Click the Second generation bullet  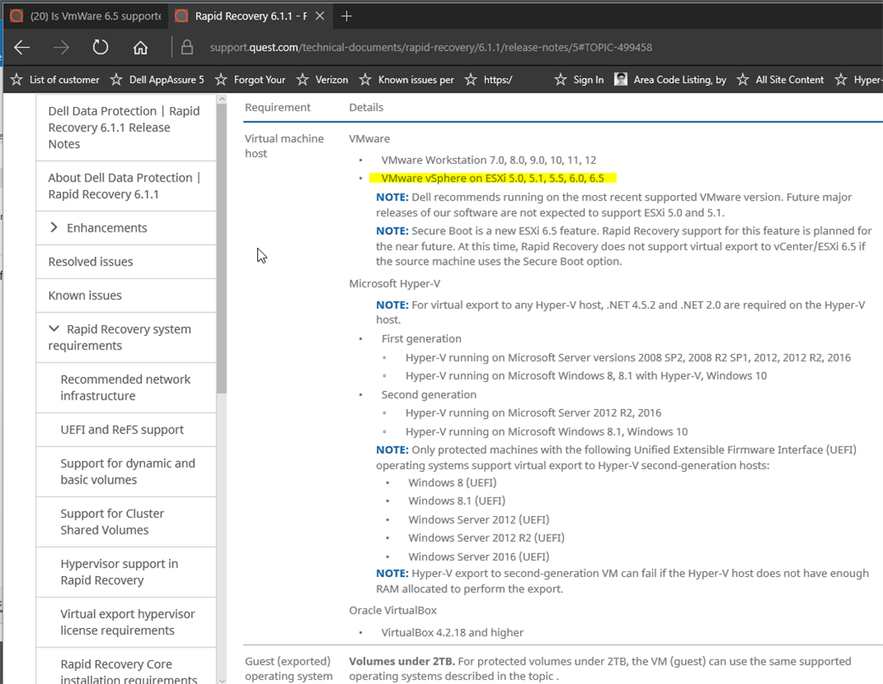tap(429, 394)
